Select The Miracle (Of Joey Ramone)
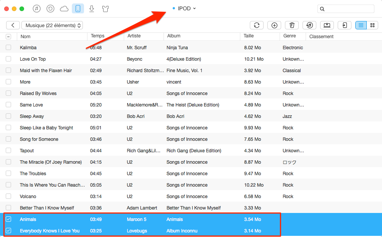Viewport: 382px width, 237px height. pos(51,162)
